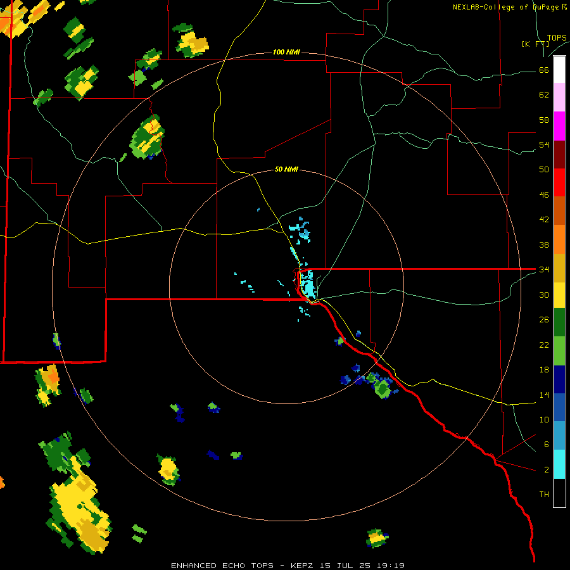Click the "50" legend value
Viewport: 570px width, 570px height.
(x=544, y=169)
